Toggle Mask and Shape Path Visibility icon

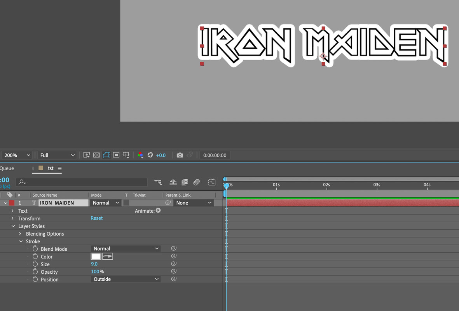pos(106,155)
